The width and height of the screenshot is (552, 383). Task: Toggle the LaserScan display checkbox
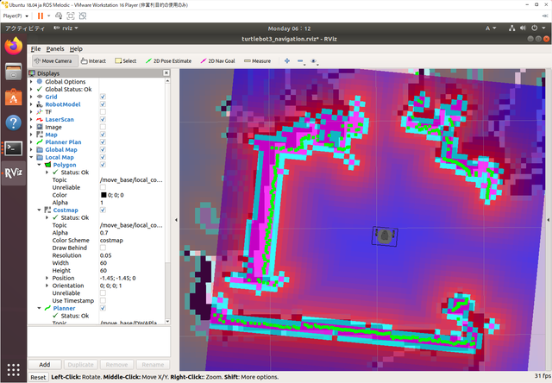103,119
